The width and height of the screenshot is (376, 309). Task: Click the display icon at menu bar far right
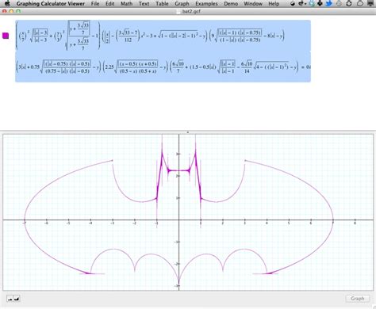(x=370, y=4)
